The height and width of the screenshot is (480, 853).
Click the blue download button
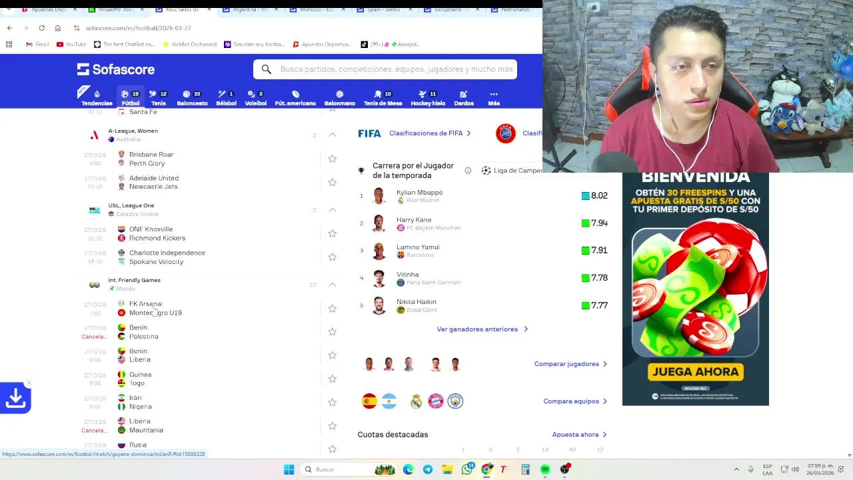15,398
